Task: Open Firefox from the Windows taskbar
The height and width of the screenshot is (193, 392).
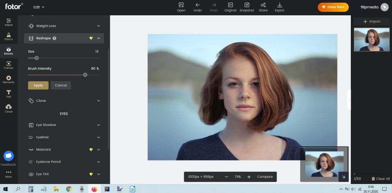Action: coord(94,189)
